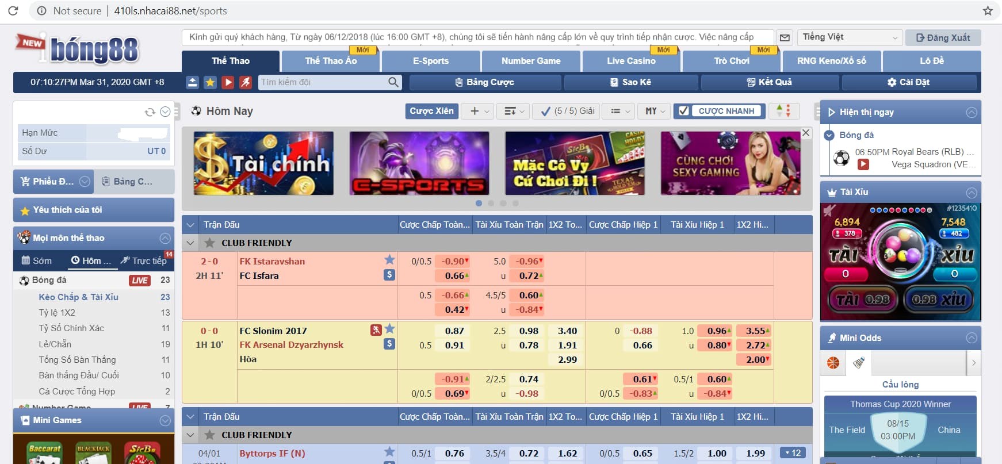This screenshot has height=464, width=1002.
Task: Click the Tìm kiếm đội search field
Action: click(x=322, y=82)
